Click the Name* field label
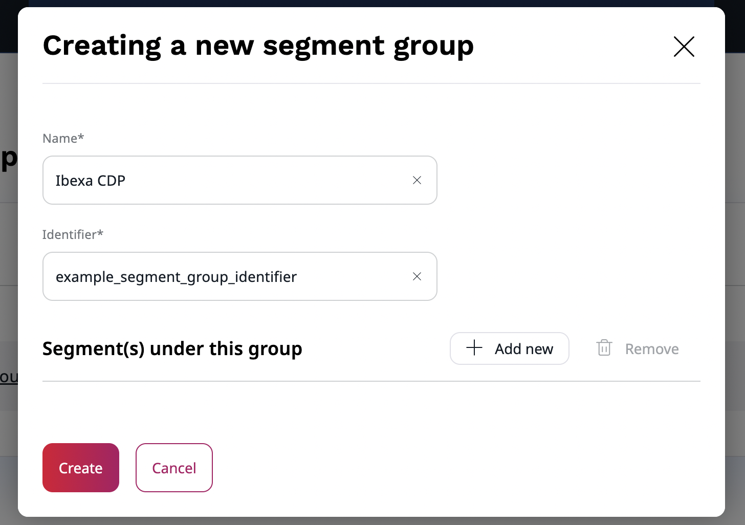This screenshot has width=745, height=525. coord(63,138)
